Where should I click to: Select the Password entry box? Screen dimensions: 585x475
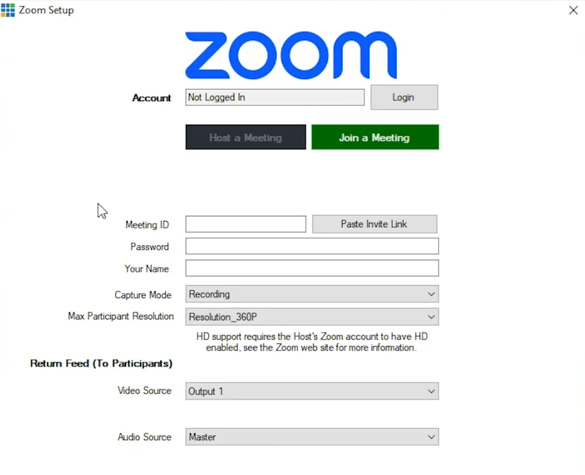(311, 246)
